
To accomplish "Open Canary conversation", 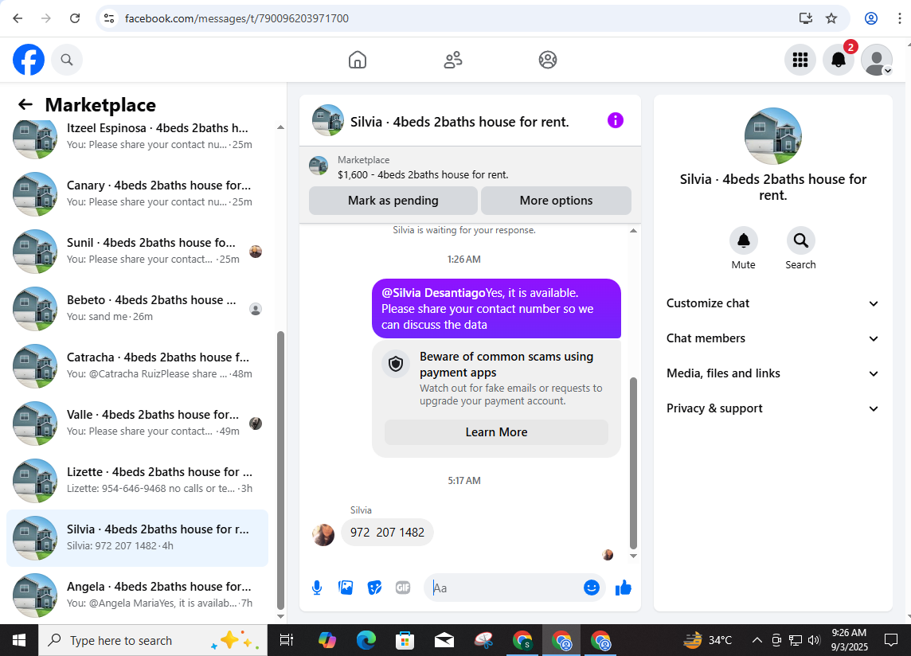I will click(x=137, y=193).
